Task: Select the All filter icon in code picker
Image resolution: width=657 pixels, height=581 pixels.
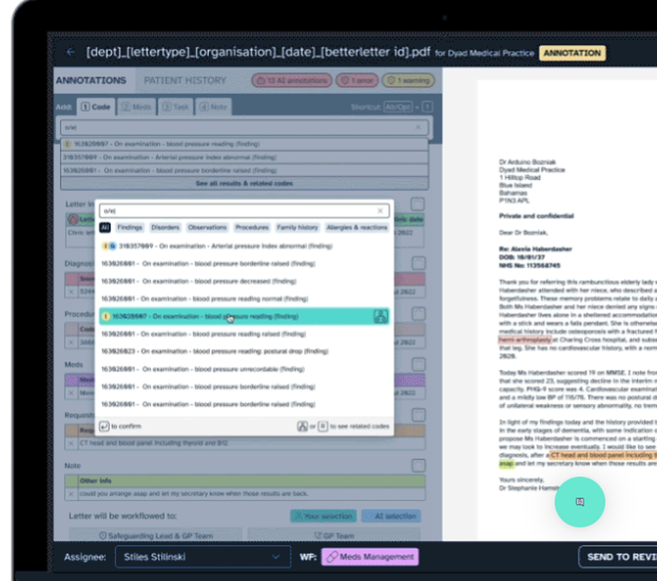Action: (x=104, y=227)
